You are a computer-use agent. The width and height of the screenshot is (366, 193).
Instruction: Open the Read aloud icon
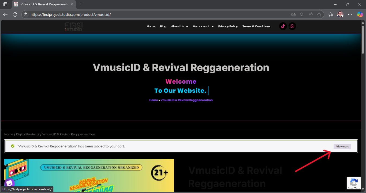pyautogui.click(x=311, y=14)
